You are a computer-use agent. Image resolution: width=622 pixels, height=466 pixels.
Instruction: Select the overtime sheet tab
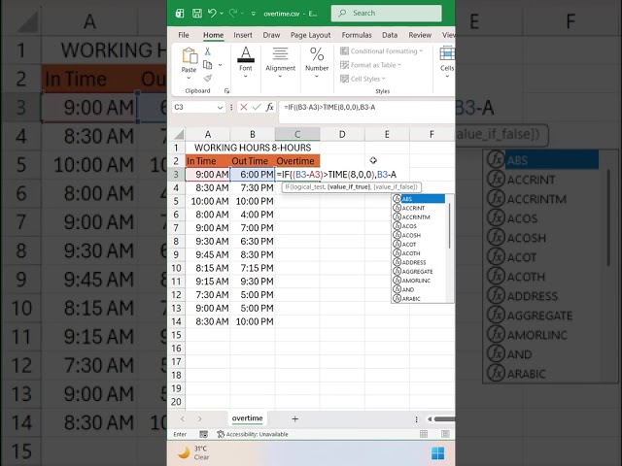tap(247, 418)
